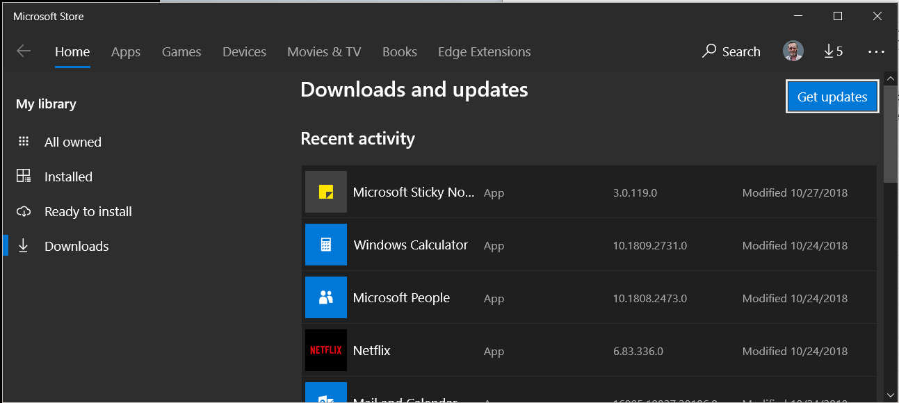Click the Windows Calculator app name
The height and width of the screenshot is (403, 899).
[x=411, y=245]
